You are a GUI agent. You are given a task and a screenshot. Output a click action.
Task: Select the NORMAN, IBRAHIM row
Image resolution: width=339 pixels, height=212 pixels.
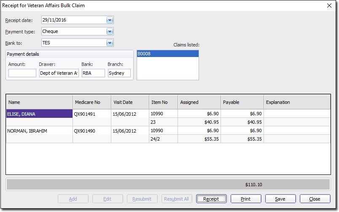pyautogui.click(x=39, y=131)
